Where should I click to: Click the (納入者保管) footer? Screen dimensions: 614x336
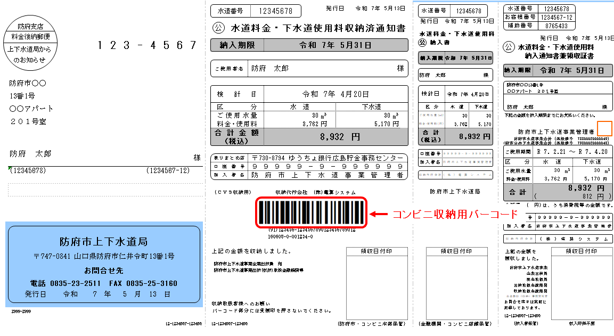point(526,323)
